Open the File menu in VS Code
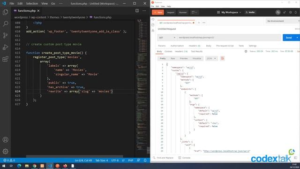The height and width of the screenshot is (169, 300). tap(12, 3)
